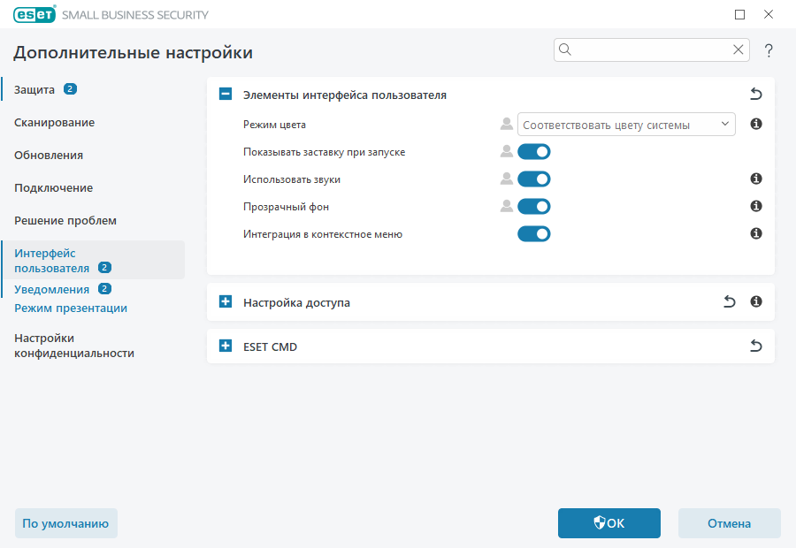This screenshot has width=796, height=548.
Task: Confirm settings with the ОК button
Action: tap(608, 523)
